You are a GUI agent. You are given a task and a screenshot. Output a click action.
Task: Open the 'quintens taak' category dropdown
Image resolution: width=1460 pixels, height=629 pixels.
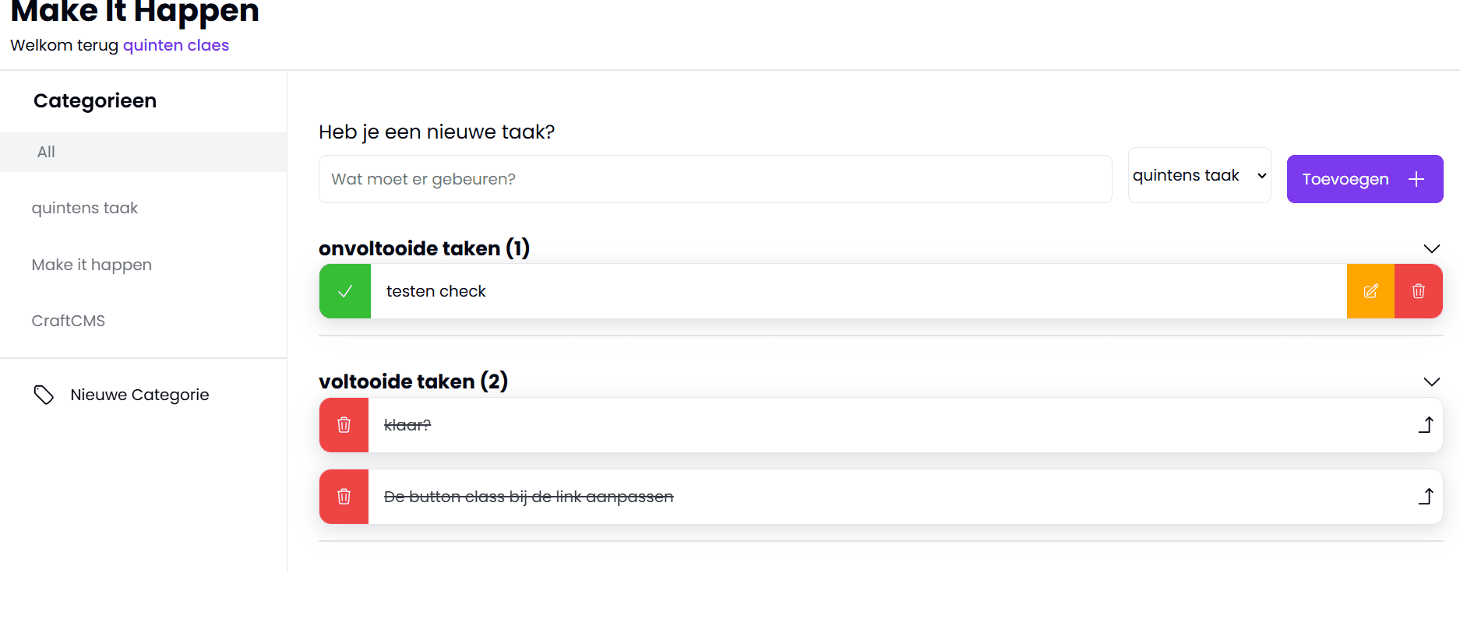[1199, 176]
